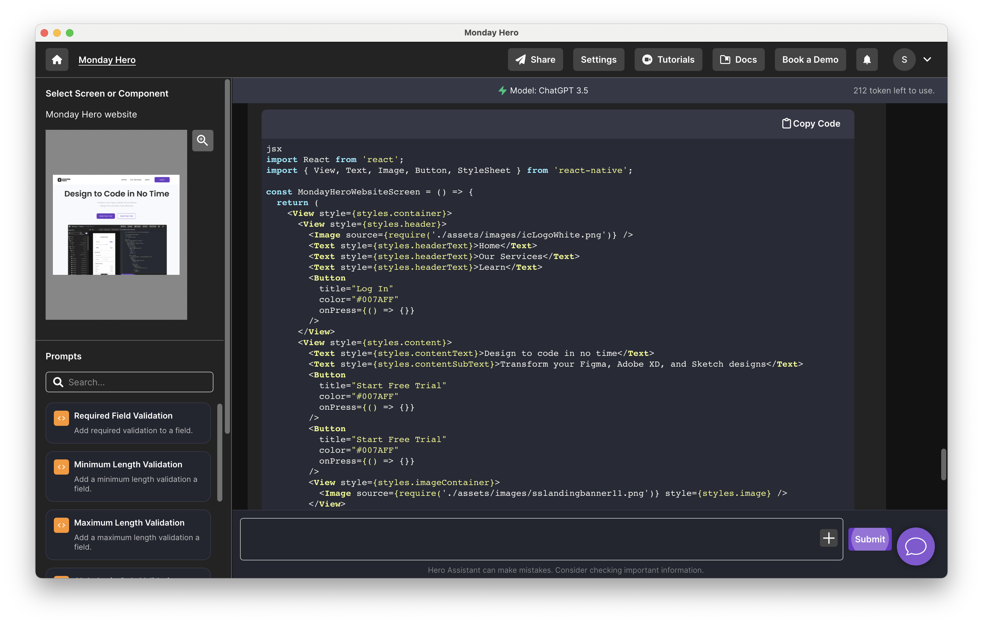983x625 pixels.
Task: Click Maximum Length Validation code icon
Action: point(61,525)
